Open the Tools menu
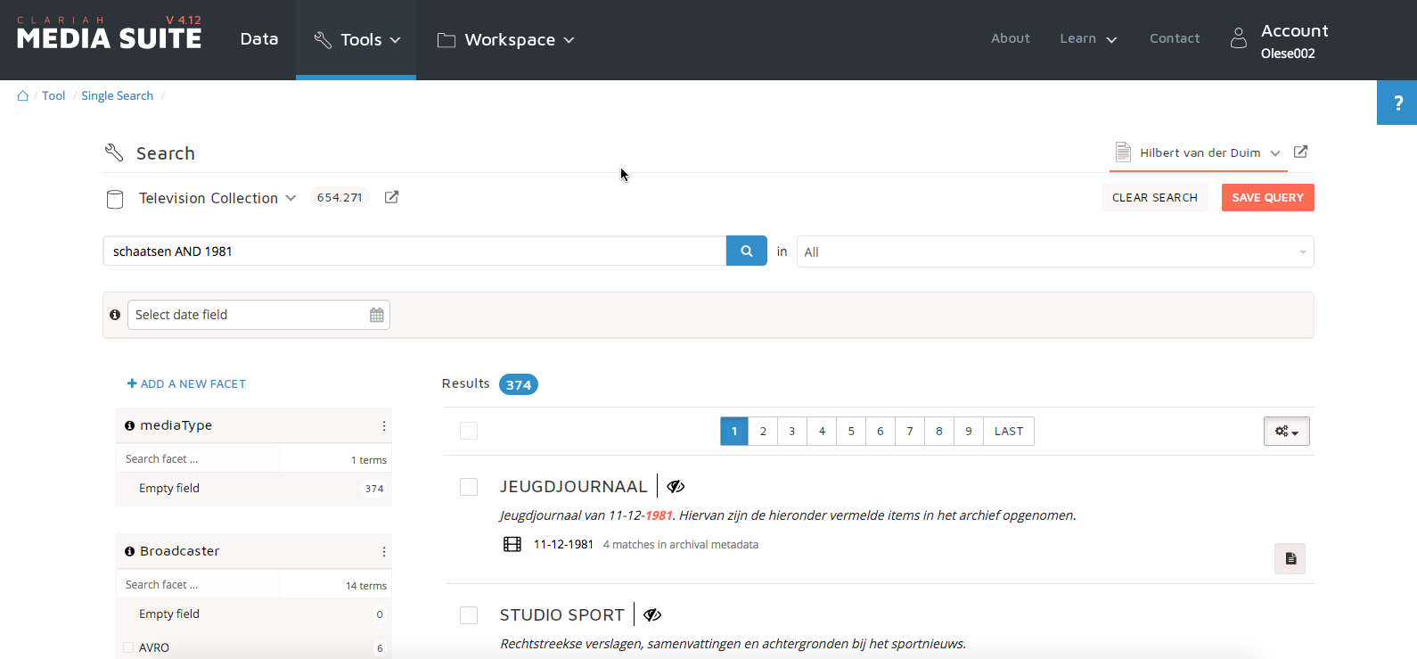 pos(356,40)
